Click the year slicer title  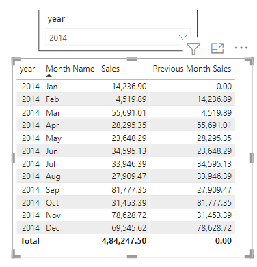[56, 19]
